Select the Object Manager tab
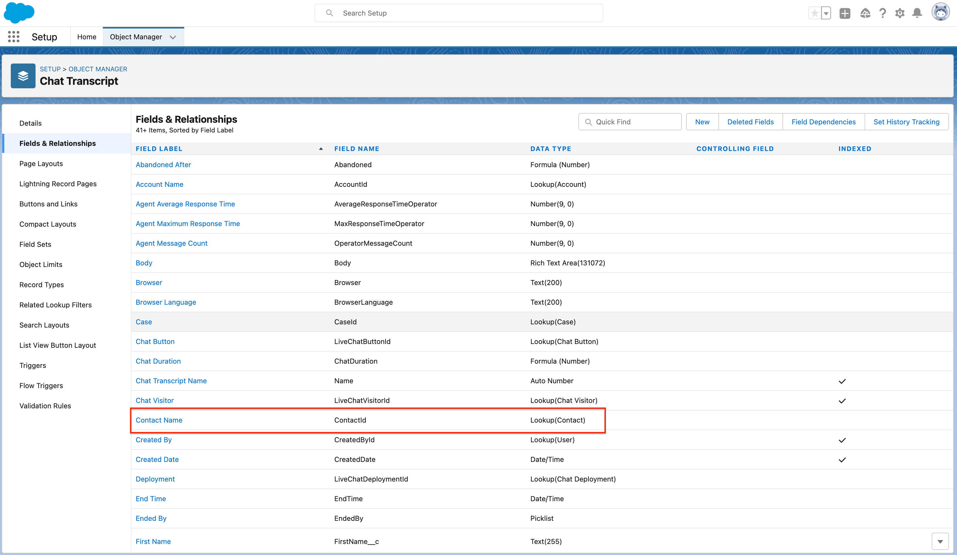Image resolution: width=957 pixels, height=555 pixels. coord(136,37)
